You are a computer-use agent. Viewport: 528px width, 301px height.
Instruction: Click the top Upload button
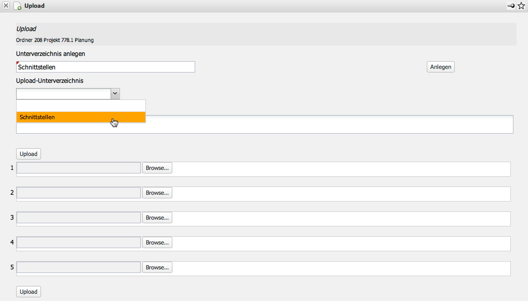29,154
